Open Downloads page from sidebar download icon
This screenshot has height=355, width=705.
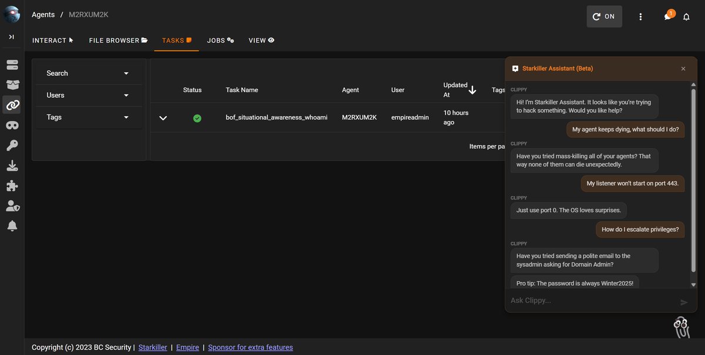click(x=12, y=166)
